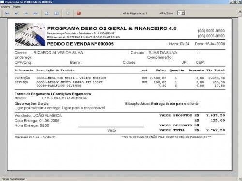Click the Descrição do Produto column header
The width and height of the screenshot is (242, 181).
click(55, 70)
